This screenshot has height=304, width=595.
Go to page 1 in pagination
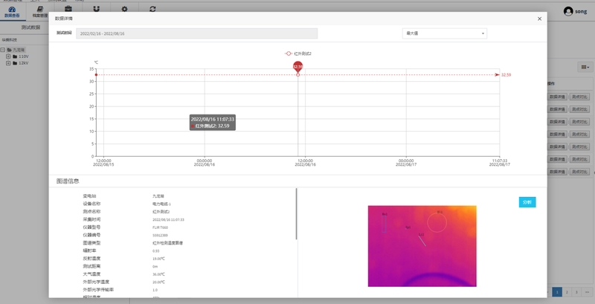tap(556, 292)
